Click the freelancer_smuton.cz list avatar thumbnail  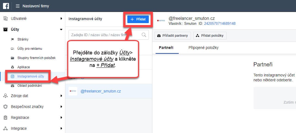point(73,91)
